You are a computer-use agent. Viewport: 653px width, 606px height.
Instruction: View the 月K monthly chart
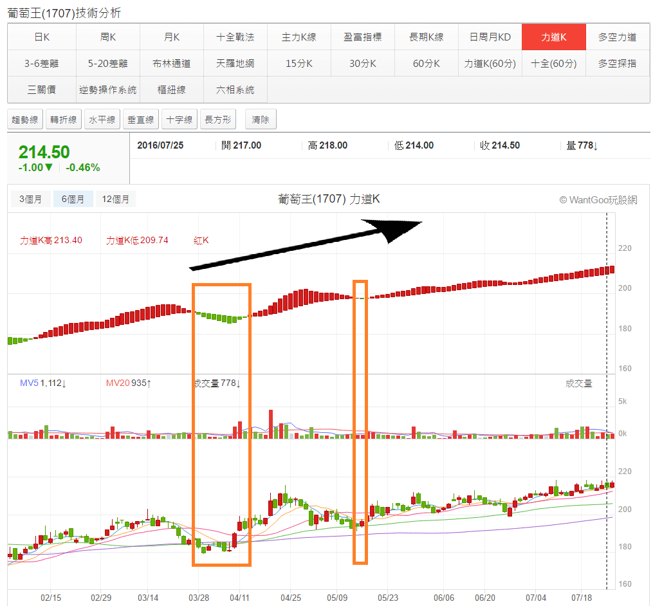pos(171,37)
